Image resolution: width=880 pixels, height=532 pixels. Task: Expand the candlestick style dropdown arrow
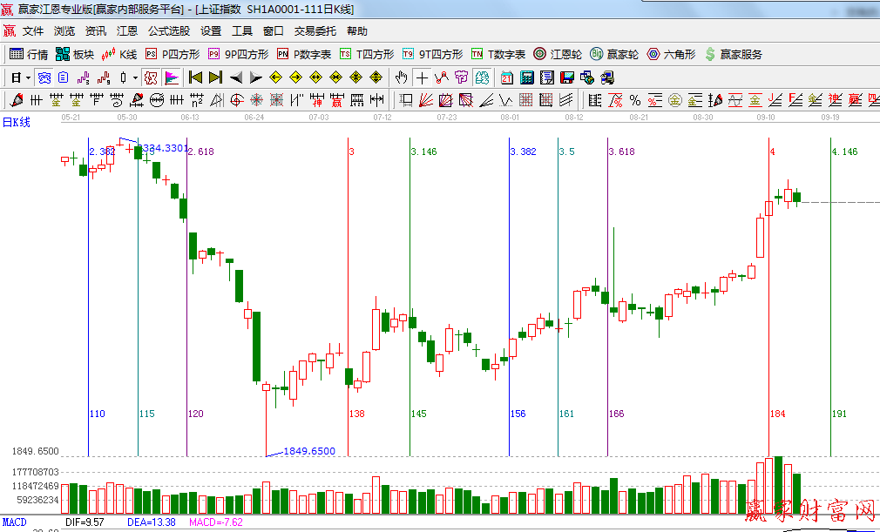135,77
